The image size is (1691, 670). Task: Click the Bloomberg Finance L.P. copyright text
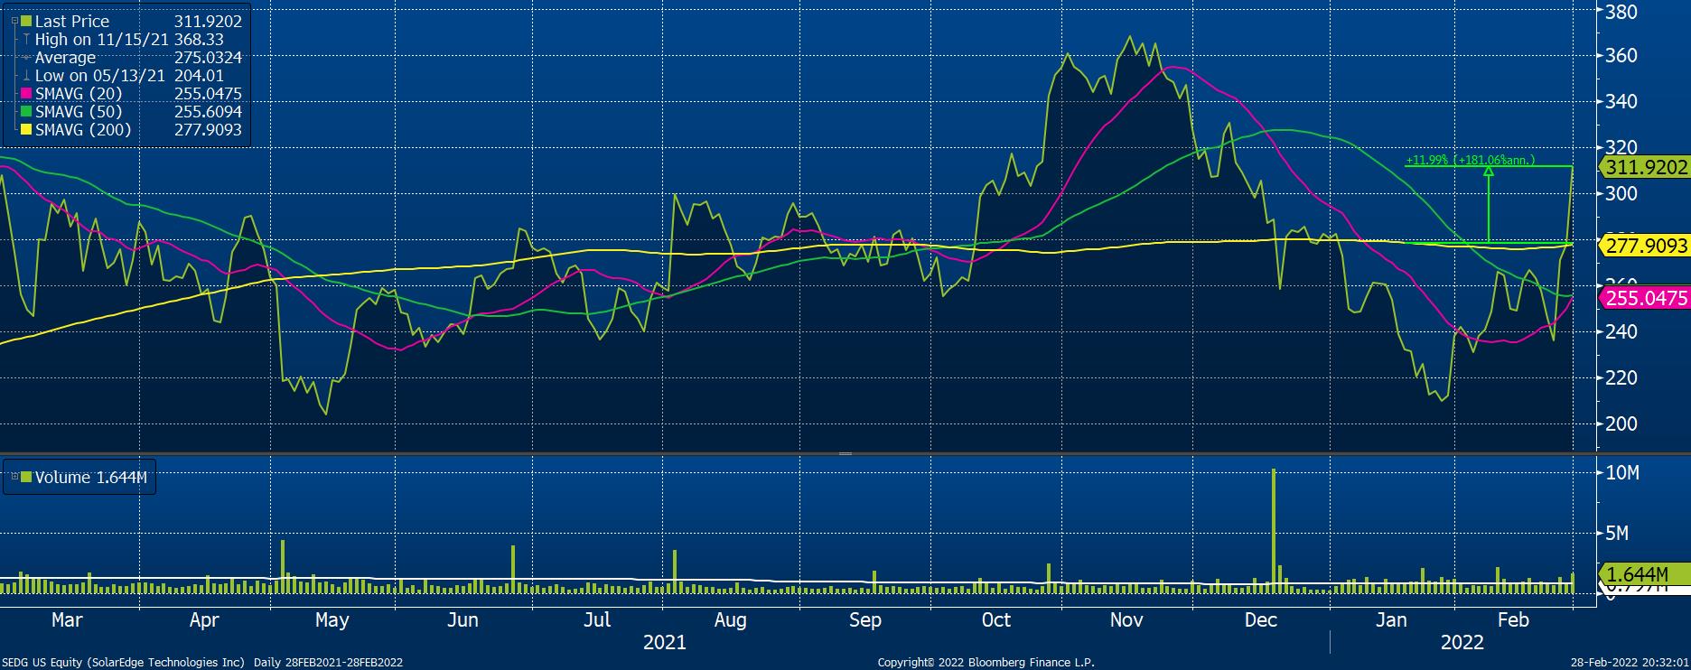986,663
